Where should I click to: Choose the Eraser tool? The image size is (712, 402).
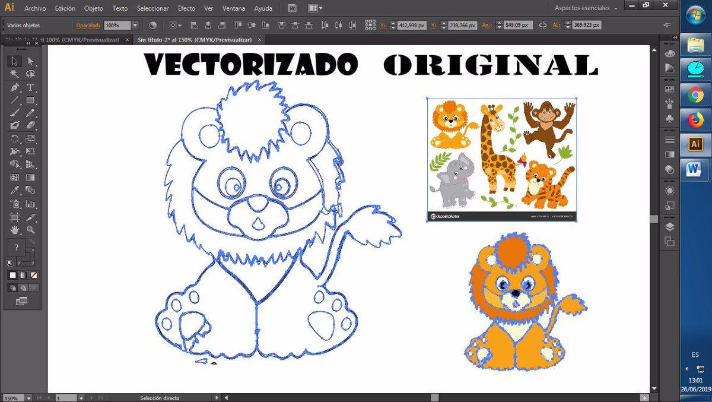click(x=30, y=125)
